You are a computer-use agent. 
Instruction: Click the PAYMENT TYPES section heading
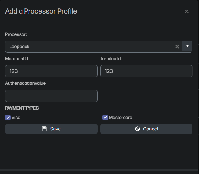(x=22, y=108)
